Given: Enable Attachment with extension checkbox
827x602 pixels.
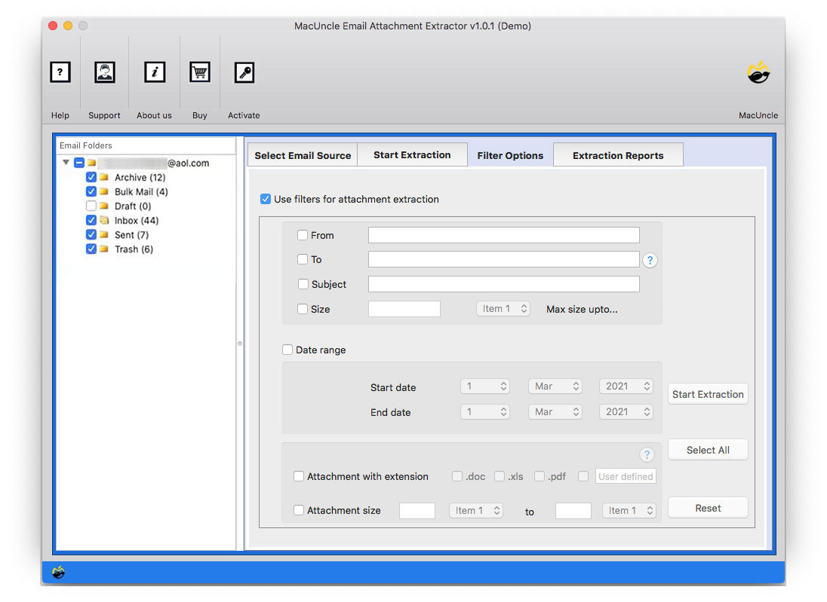Looking at the screenshot, I should [299, 476].
